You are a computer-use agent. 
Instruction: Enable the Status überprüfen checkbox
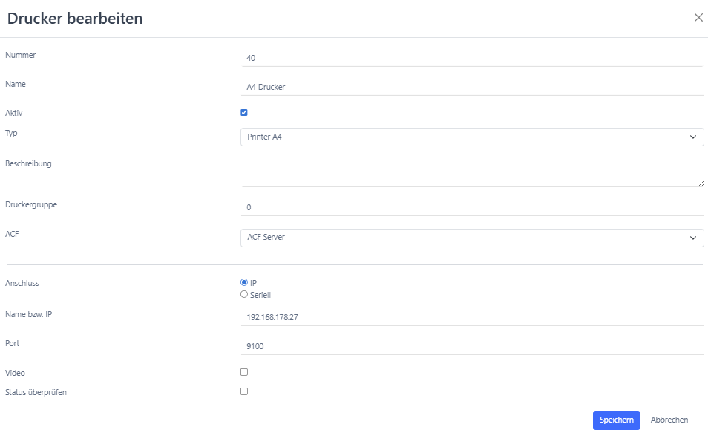[x=244, y=391]
